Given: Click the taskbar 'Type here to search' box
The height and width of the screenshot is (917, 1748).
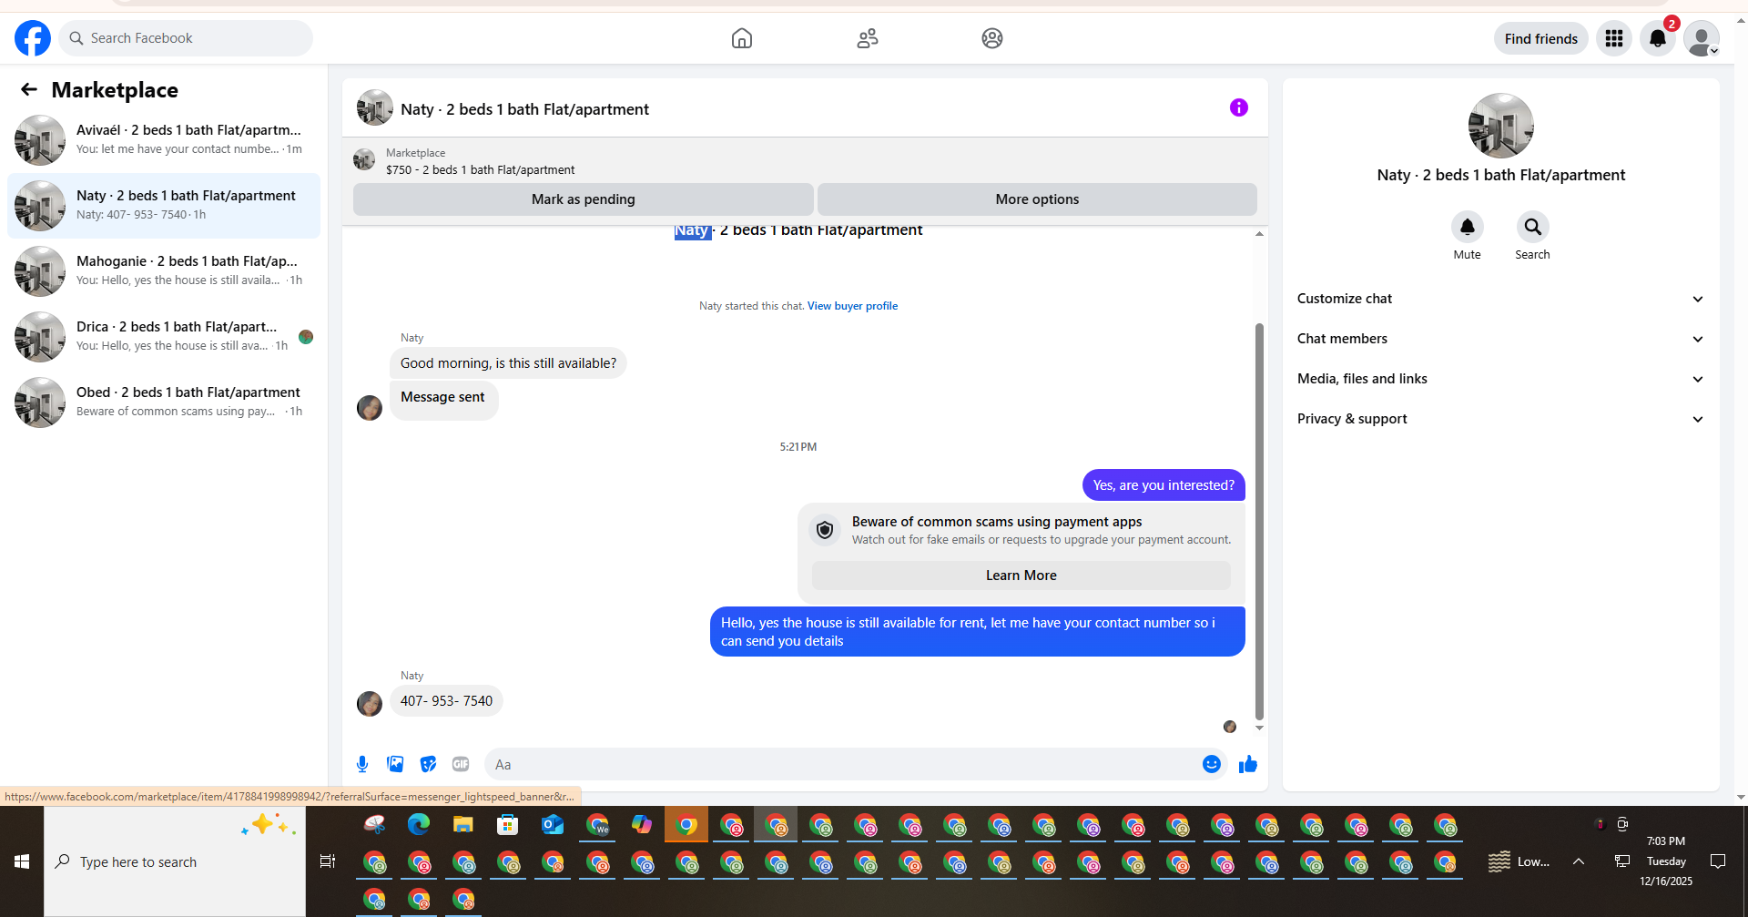Looking at the screenshot, I should (x=175, y=861).
